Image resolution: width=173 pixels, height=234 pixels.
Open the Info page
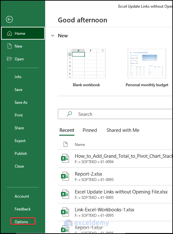[x=18, y=77]
